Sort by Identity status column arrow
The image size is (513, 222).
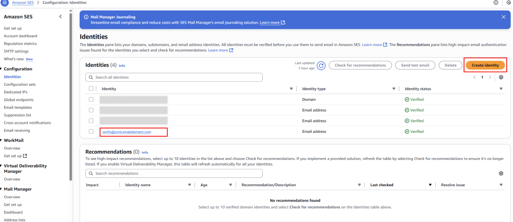(x=501, y=89)
